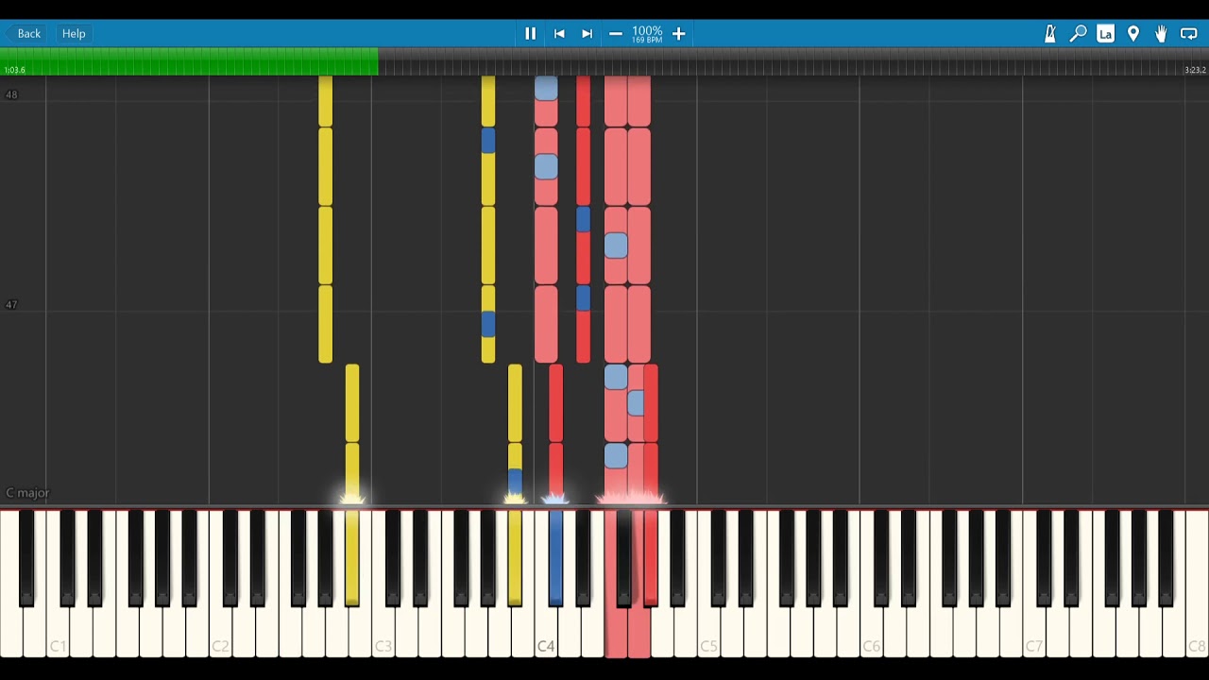Screen dimensions: 1209x680
Task: Open the hand selection icon
Action: tap(1161, 33)
